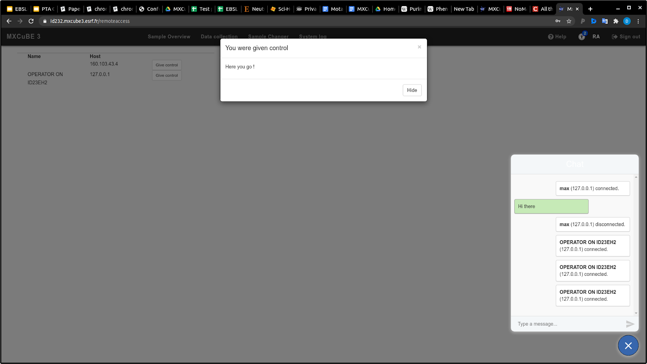647x364 pixels.
Task: Switch to the Mota Docs tab
Action: click(x=333, y=9)
